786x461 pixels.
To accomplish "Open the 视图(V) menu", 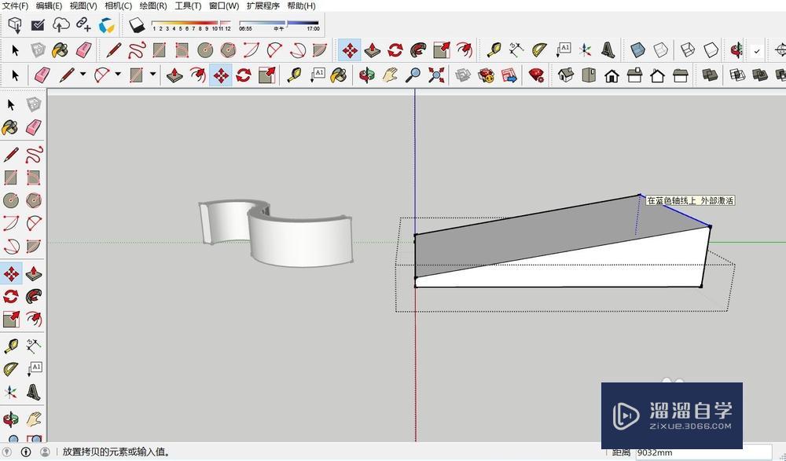I will pyautogui.click(x=83, y=6).
